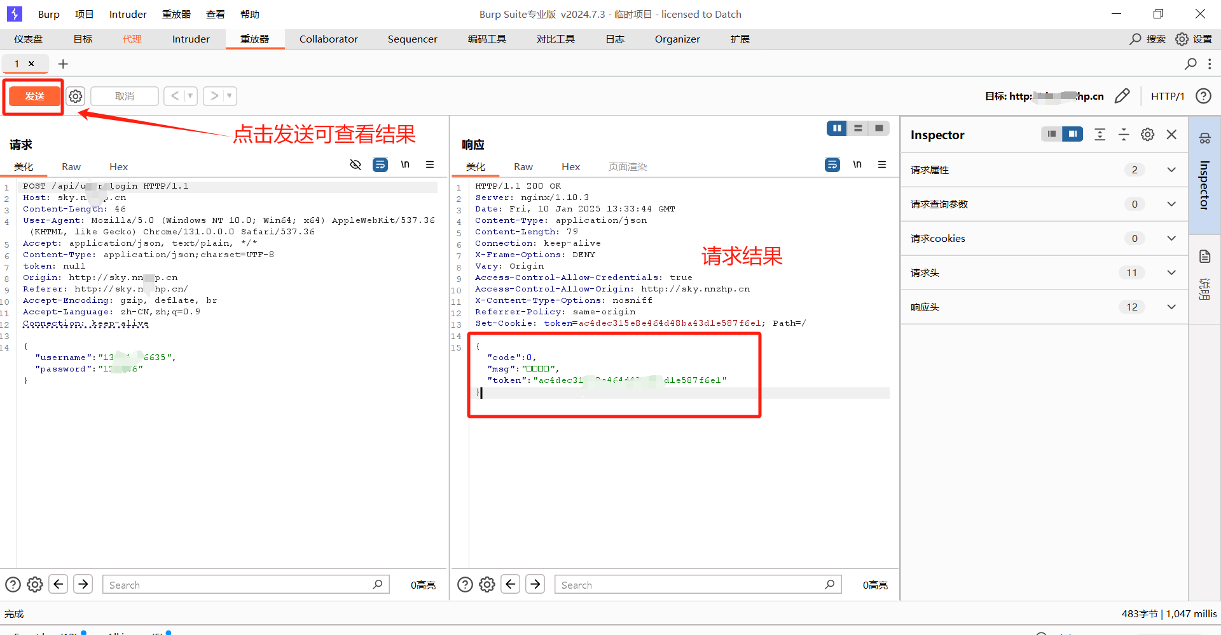Open the Burp menu
The height and width of the screenshot is (635, 1221).
coord(49,14)
